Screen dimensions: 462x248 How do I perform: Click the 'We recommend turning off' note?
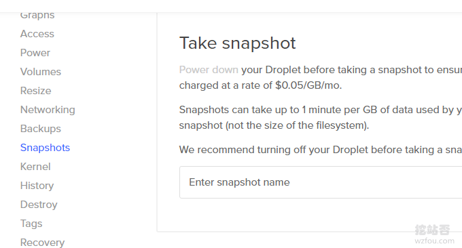pos(321,150)
